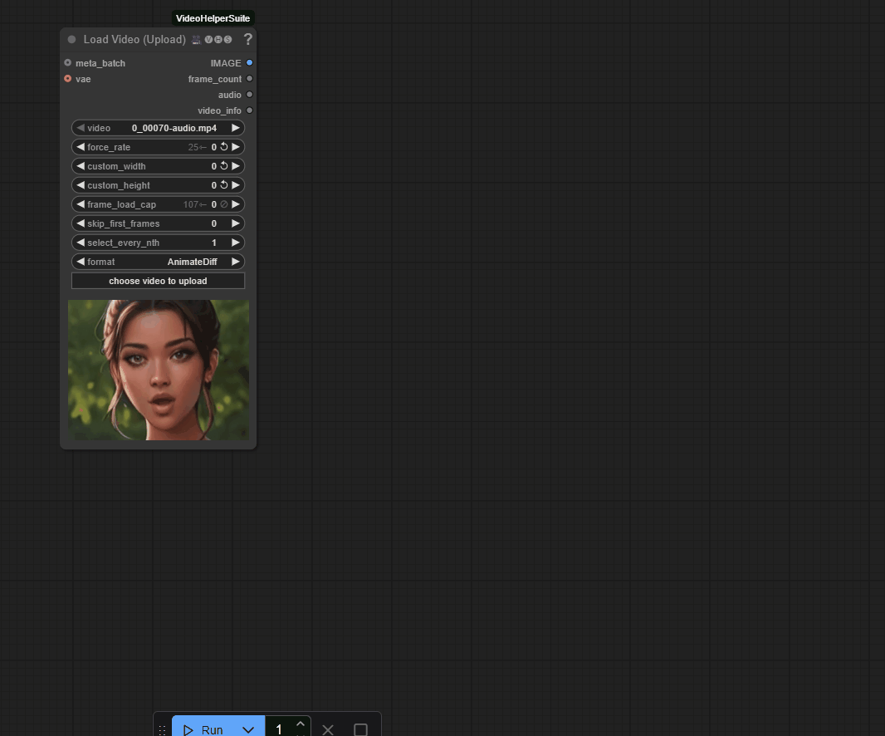Open the format AnimateDiff combo list
The image size is (885, 736).
click(192, 263)
